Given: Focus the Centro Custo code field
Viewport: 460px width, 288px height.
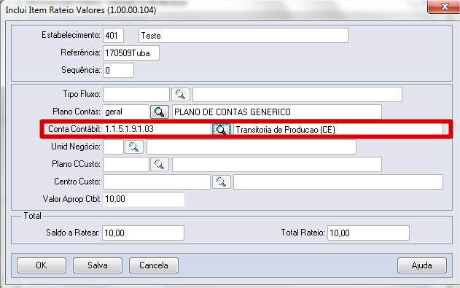Looking at the screenshot, I should (157, 182).
